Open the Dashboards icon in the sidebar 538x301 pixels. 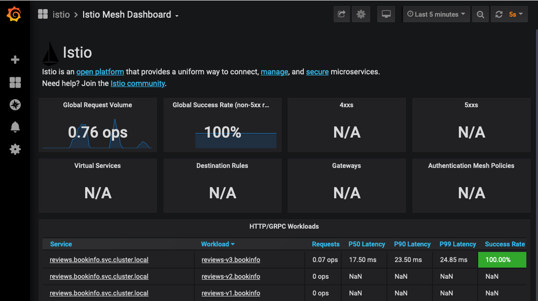pyautogui.click(x=15, y=82)
